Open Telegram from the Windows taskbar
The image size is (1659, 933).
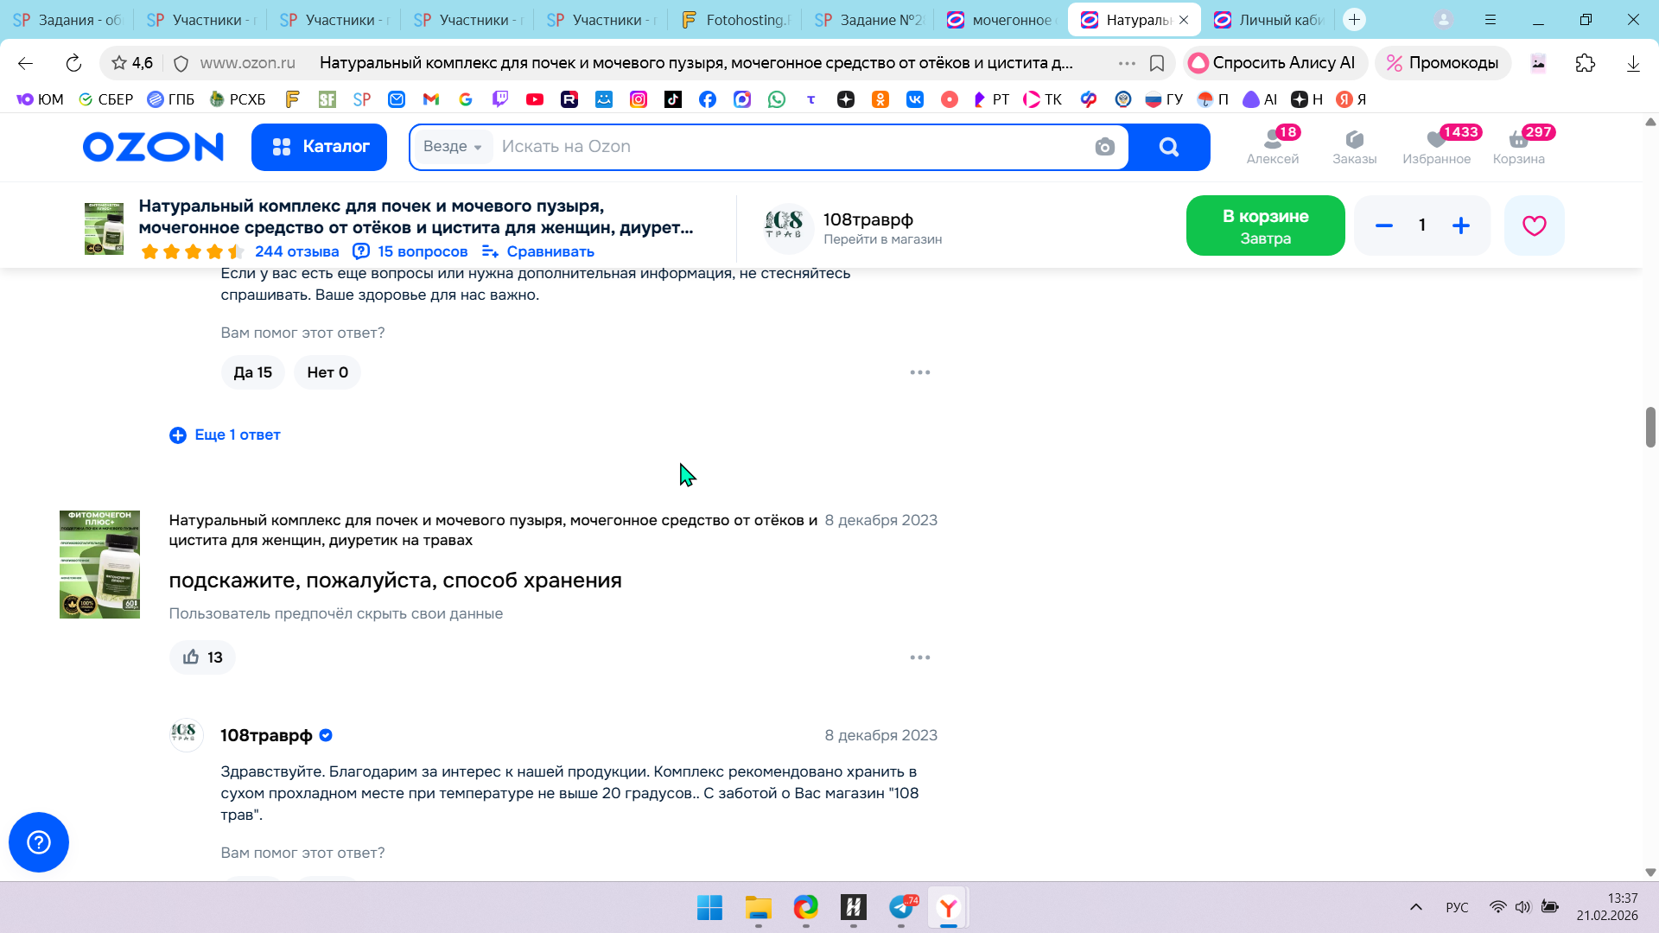coord(901,908)
